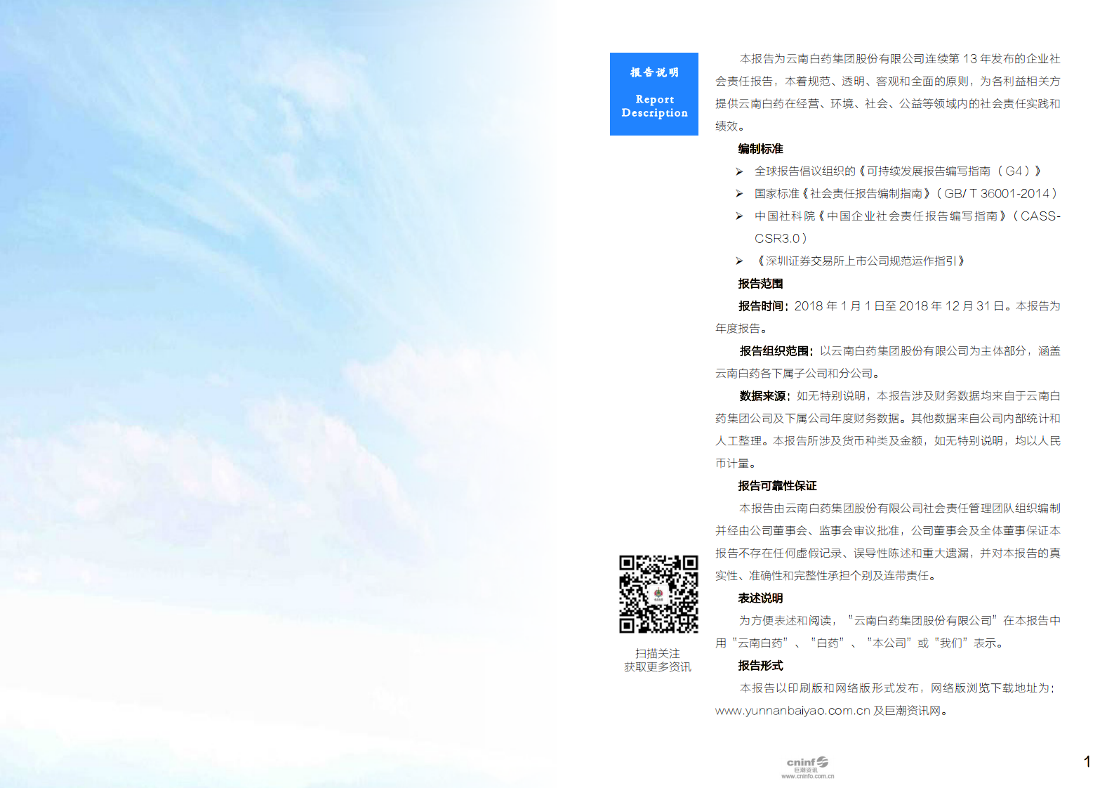Click 报告说明 title in blue box
The image size is (1114, 788).
point(654,72)
